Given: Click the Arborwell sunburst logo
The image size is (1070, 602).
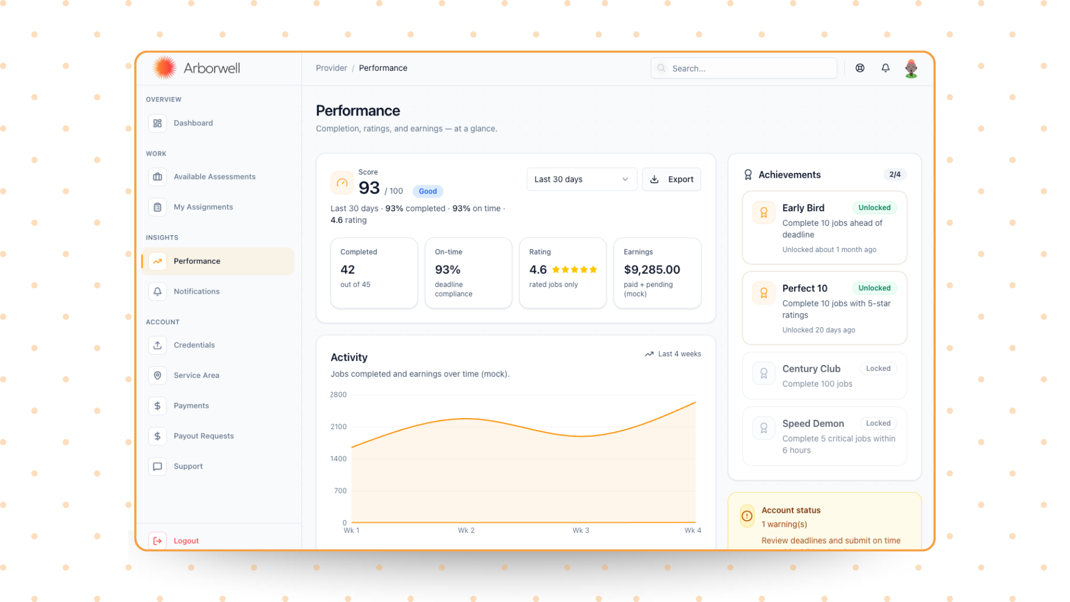Looking at the screenshot, I should coord(164,68).
